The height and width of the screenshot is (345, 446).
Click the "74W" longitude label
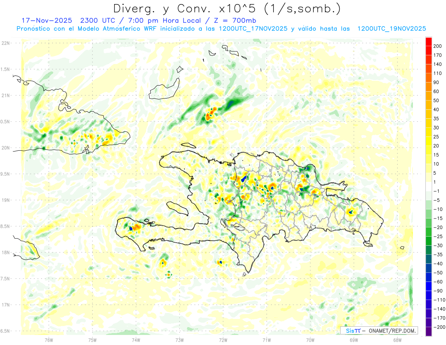[136, 339]
